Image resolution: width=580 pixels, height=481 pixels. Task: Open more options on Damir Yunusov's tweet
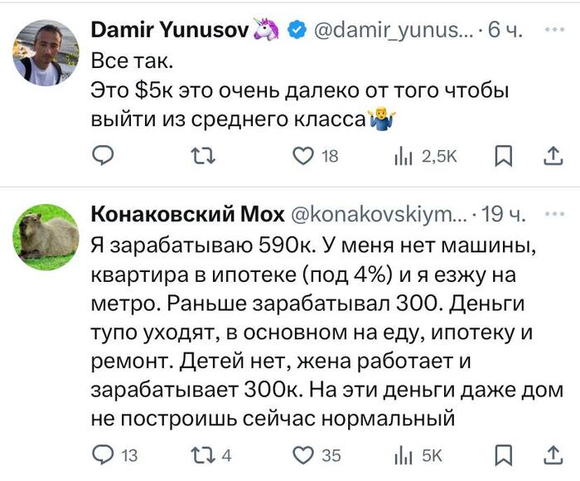pos(552,30)
